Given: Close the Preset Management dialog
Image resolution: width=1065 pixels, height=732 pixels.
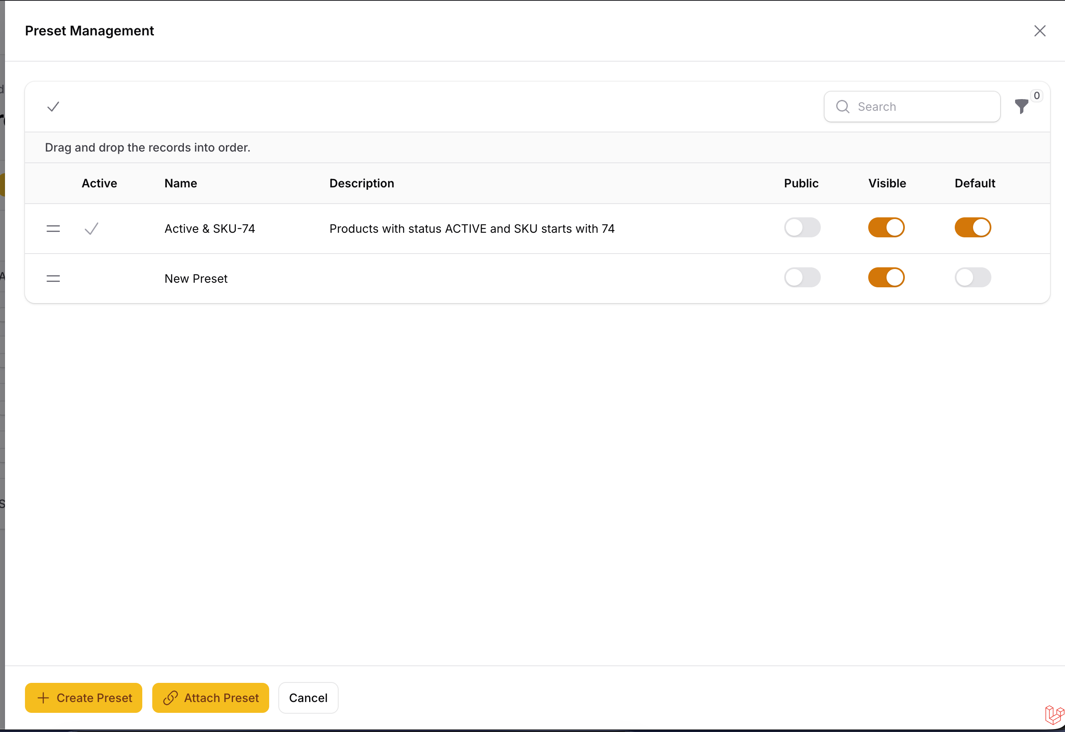Looking at the screenshot, I should [1039, 31].
